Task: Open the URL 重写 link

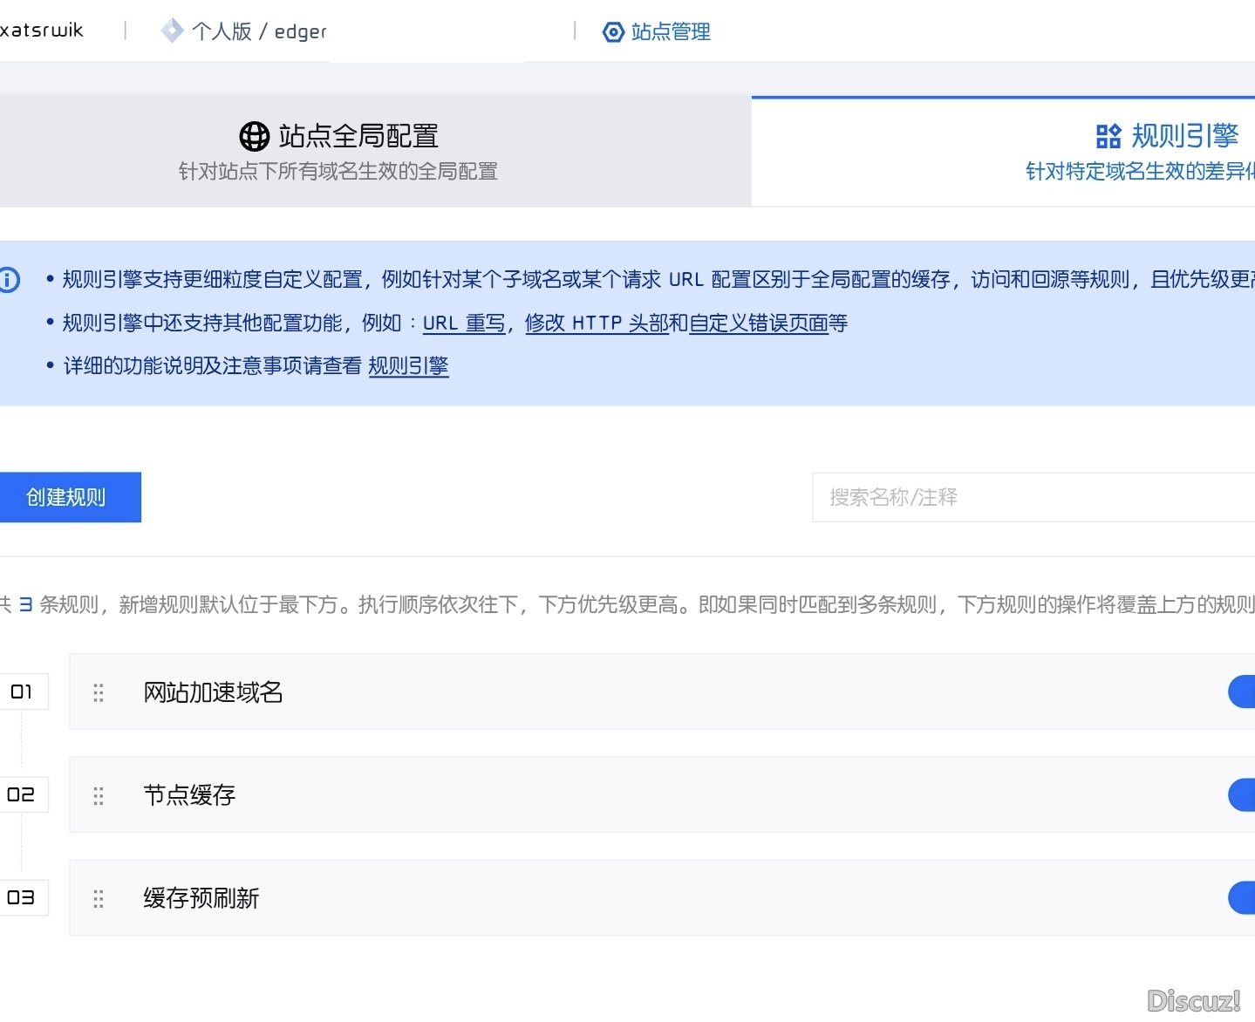Action: tap(464, 324)
